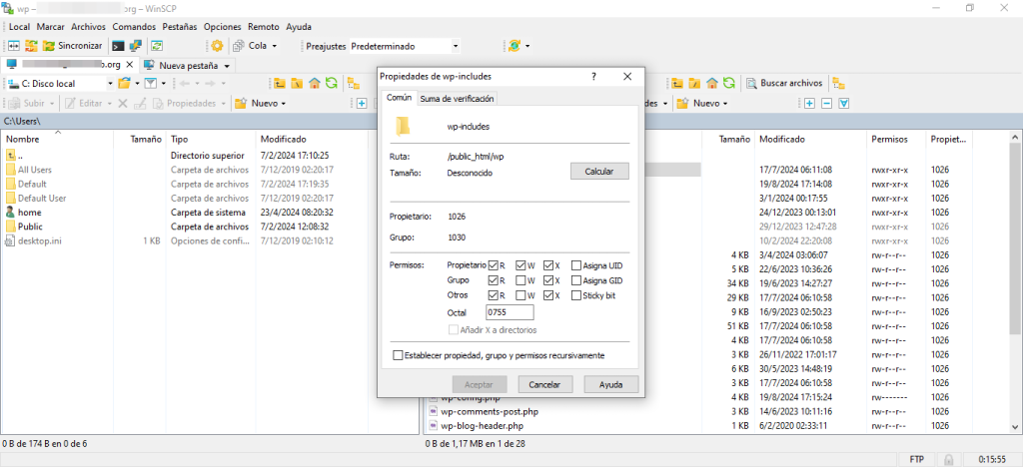Check the Asigna GID checkbox

pyautogui.click(x=576, y=280)
